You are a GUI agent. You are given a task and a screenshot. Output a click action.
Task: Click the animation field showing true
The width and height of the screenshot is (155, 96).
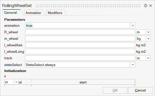(78, 25)
